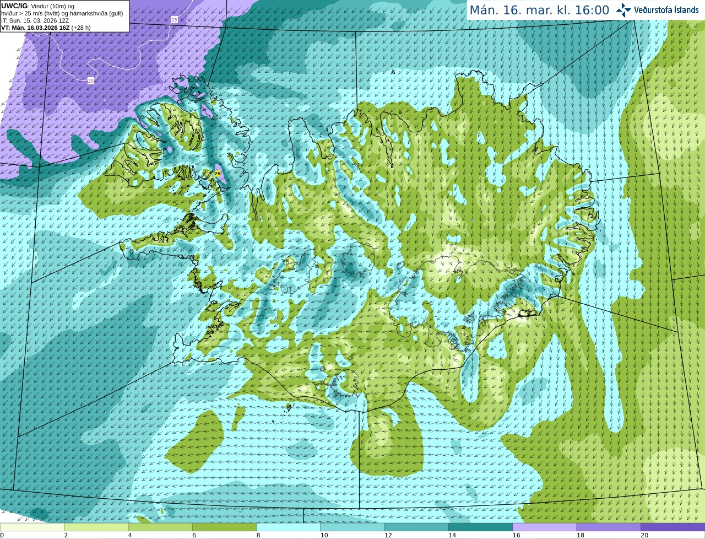Image resolution: width=705 pixels, height=539 pixels.
Task: Pick the 16–18 m/s light lavender swatch
Action: [545, 527]
